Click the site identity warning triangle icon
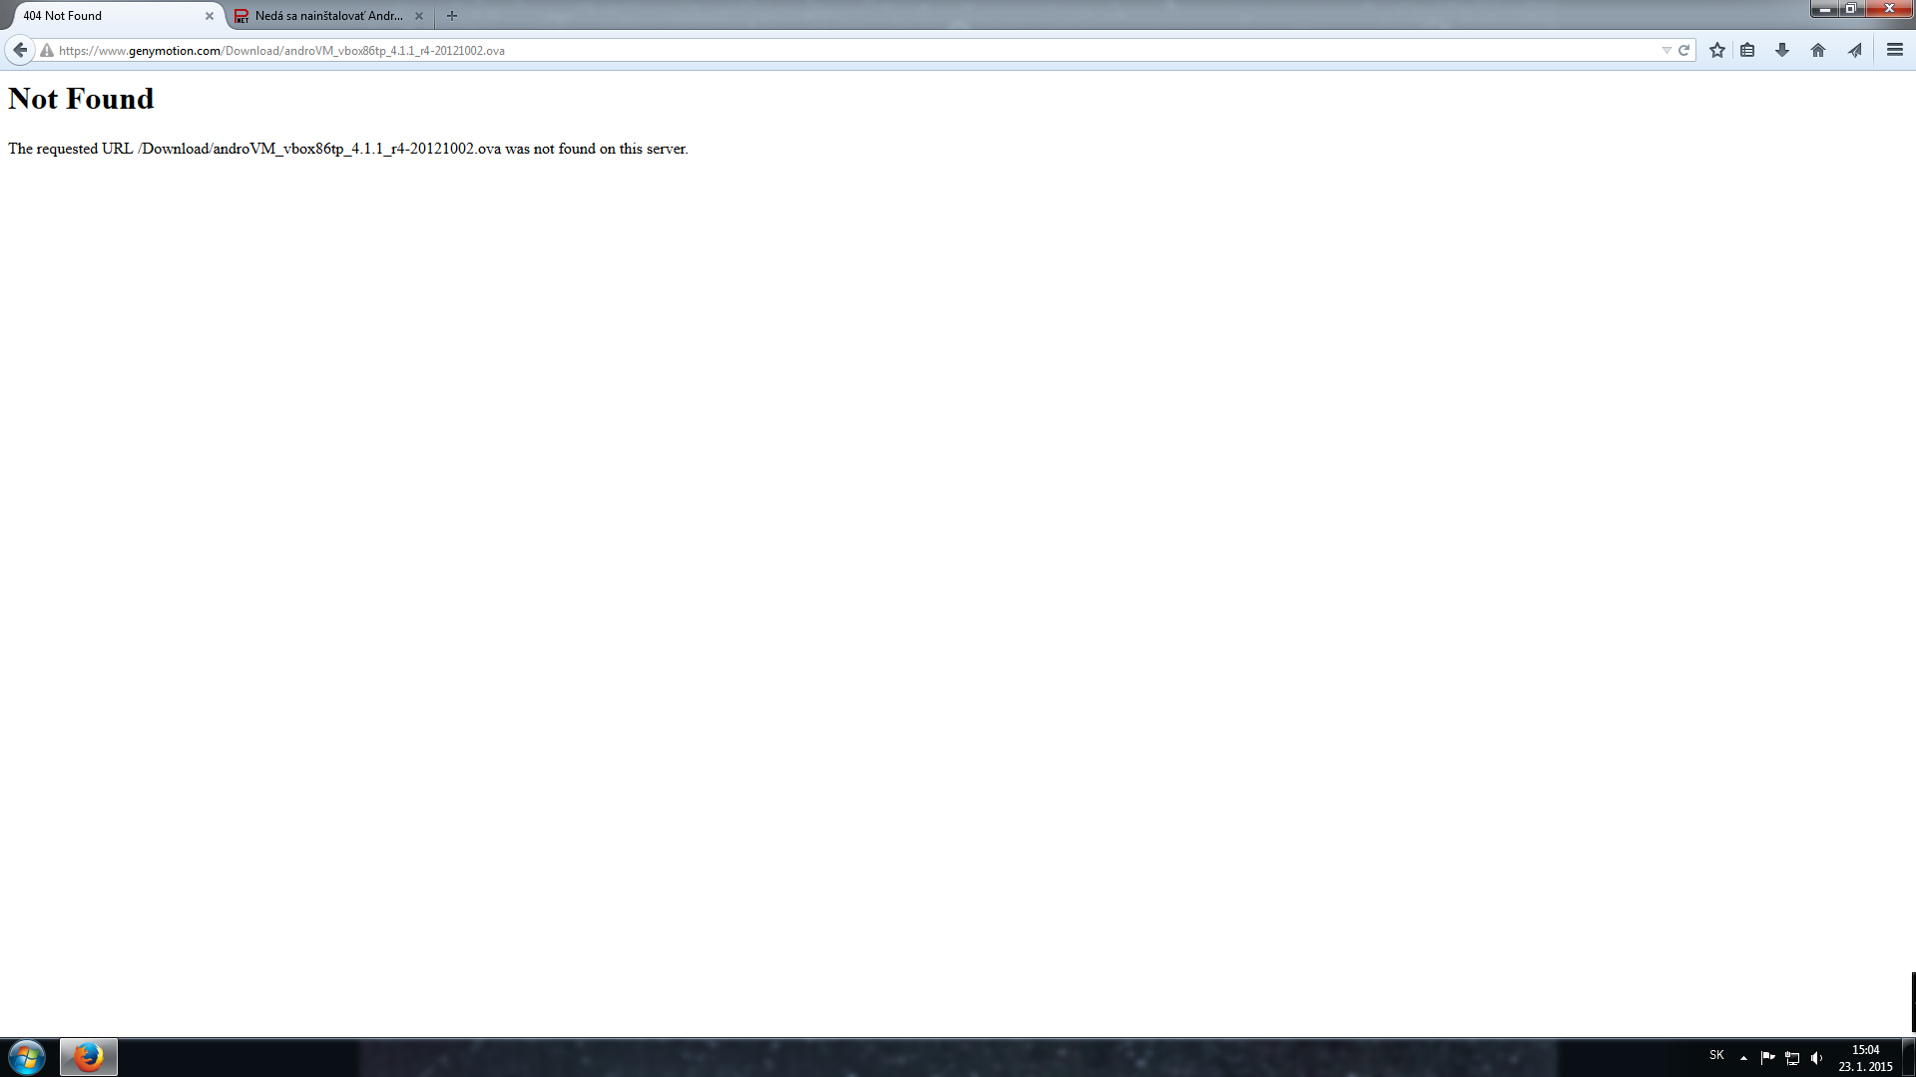The height and width of the screenshot is (1077, 1916). pos(47,51)
